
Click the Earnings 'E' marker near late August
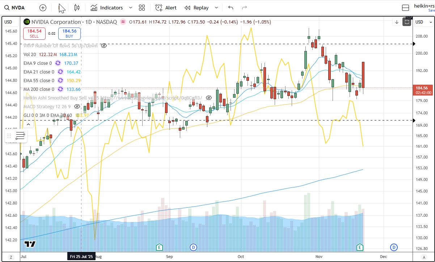[159, 247]
